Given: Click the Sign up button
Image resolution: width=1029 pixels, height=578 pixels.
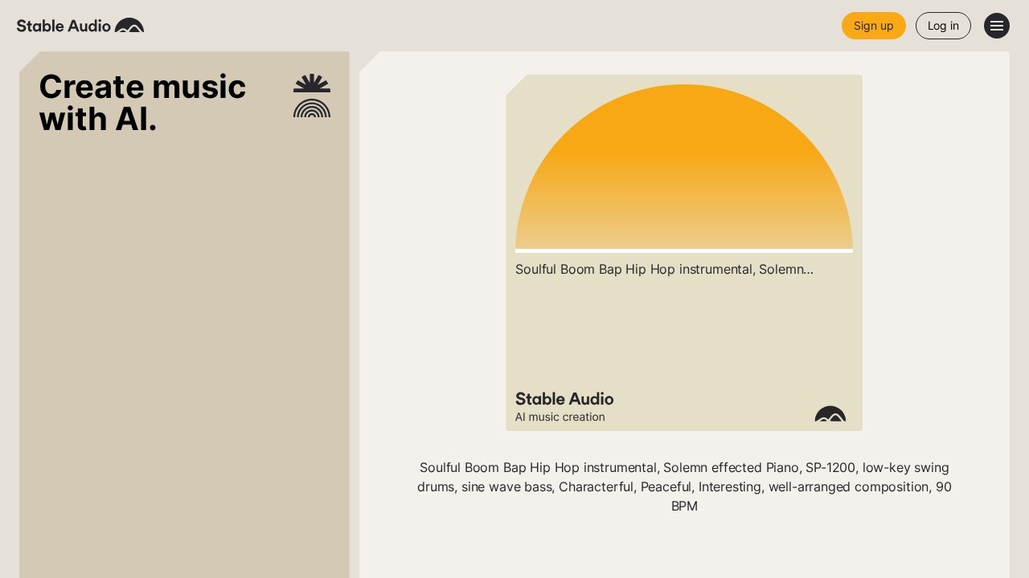Looking at the screenshot, I should pos(874,26).
